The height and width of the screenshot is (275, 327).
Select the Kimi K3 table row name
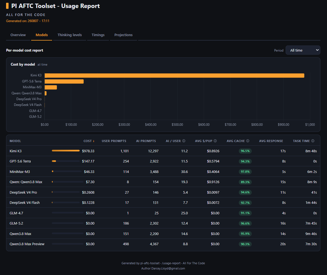pyautogui.click(x=16, y=151)
